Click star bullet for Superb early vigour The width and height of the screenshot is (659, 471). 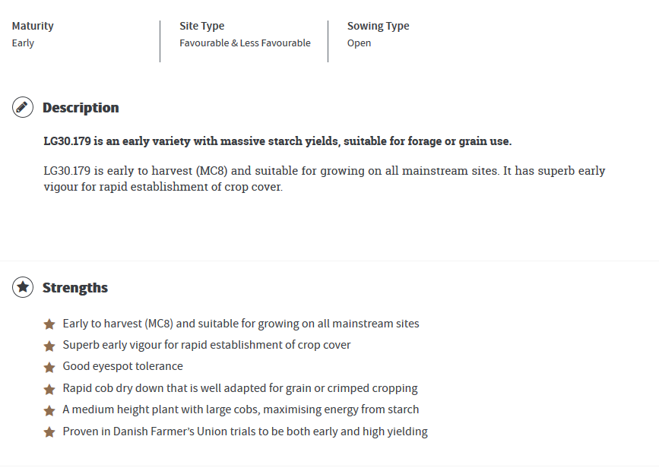(49, 346)
